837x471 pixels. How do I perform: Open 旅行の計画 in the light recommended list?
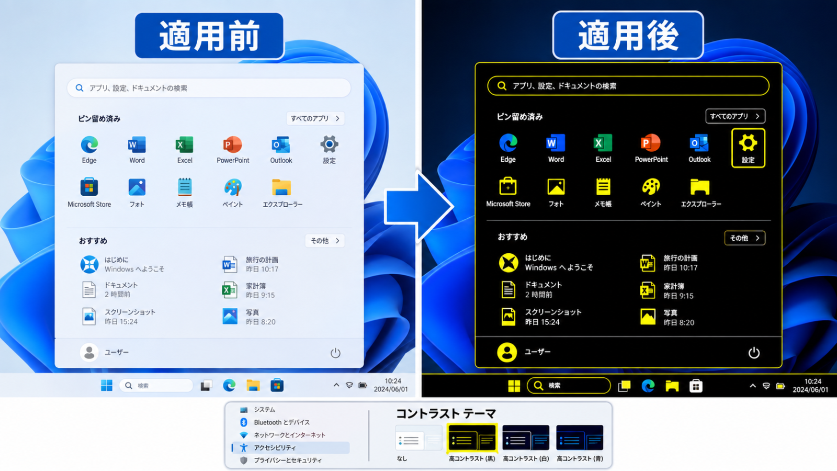tap(251, 264)
